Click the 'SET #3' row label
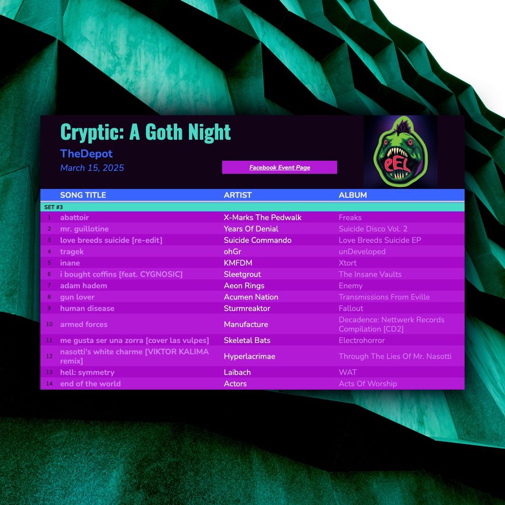505x505 pixels. 54,207
